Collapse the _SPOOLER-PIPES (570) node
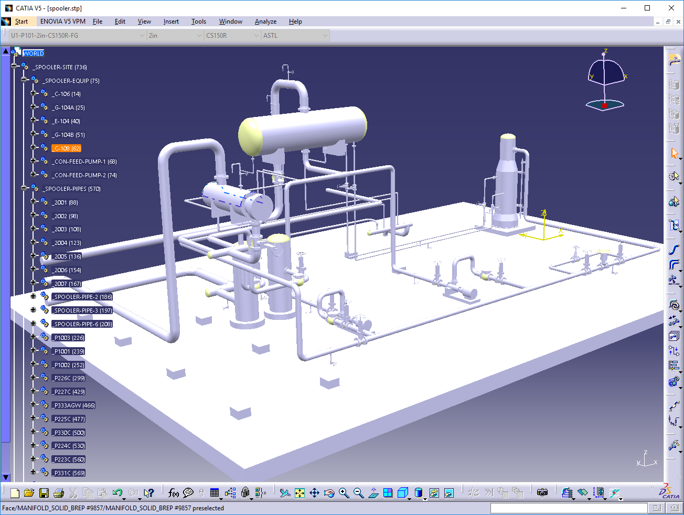Screen dimensions: 684x515 coord(24,188)
